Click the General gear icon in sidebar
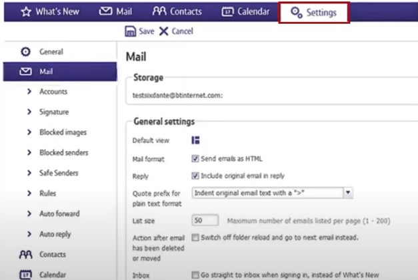Screen dimensions: 418x280 25,52
